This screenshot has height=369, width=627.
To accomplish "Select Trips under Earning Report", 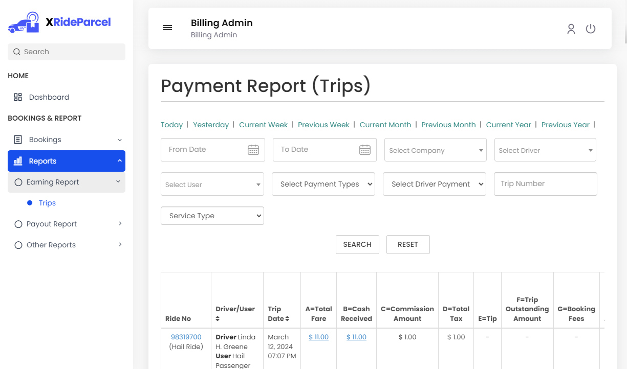I will pos(47,203).
